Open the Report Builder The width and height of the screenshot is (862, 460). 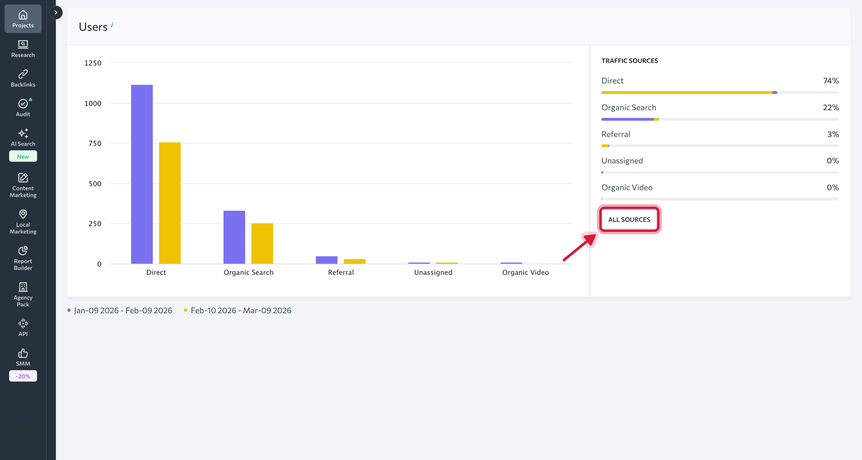click(x=23, y=258)
